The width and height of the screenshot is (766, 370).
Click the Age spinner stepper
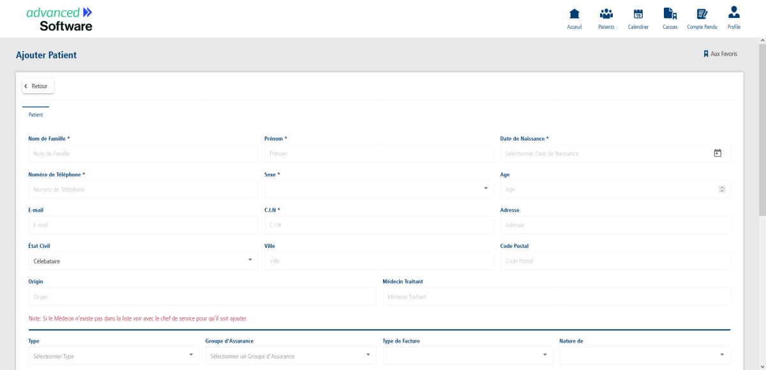pos(722,189)
